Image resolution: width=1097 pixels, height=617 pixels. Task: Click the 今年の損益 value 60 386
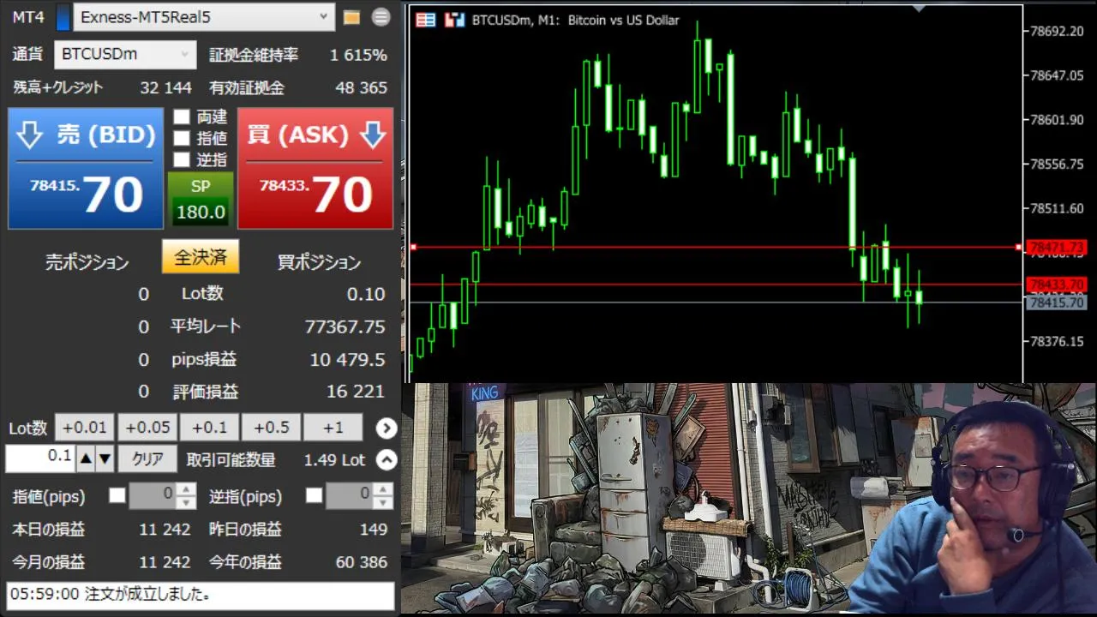(x=362, y=562)
